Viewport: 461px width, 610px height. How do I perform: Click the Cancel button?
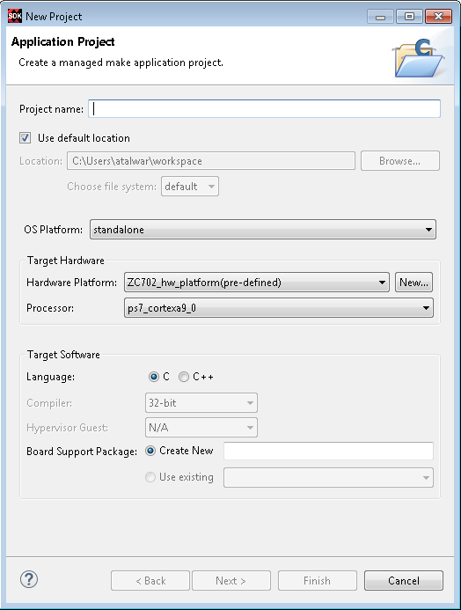point(404,581)
